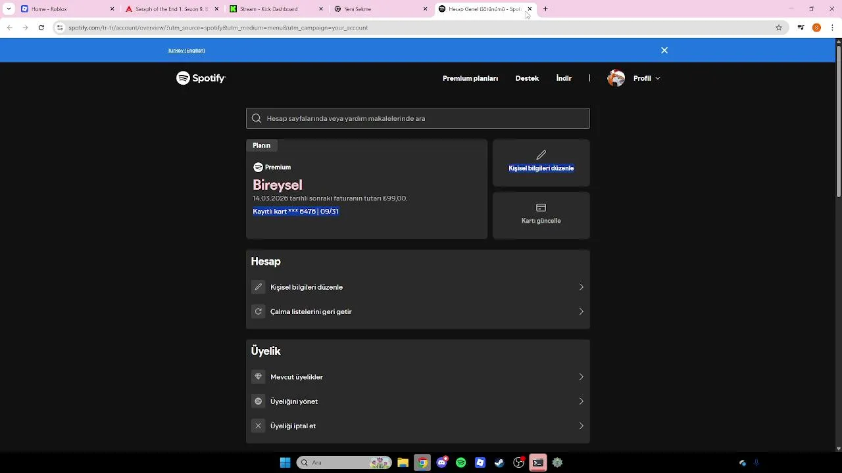Expand chevron on Çalma listelerini geri getir row
842x473 pixels.
coord(581,311)
